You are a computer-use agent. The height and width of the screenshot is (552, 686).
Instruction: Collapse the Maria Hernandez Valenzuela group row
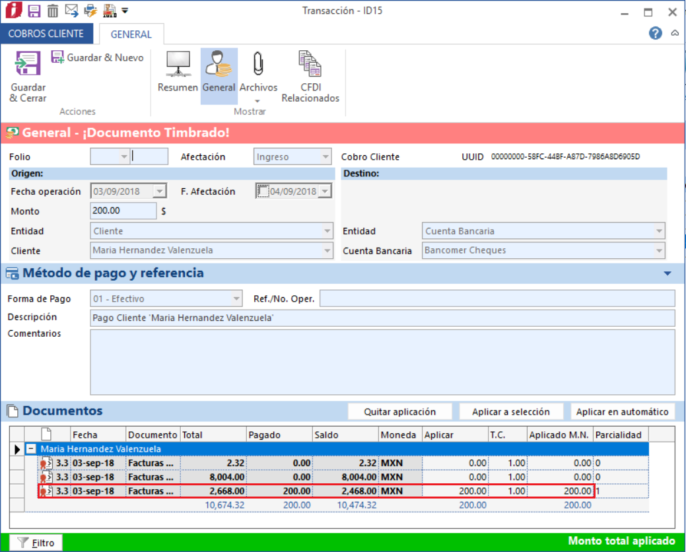click(30, 449)
